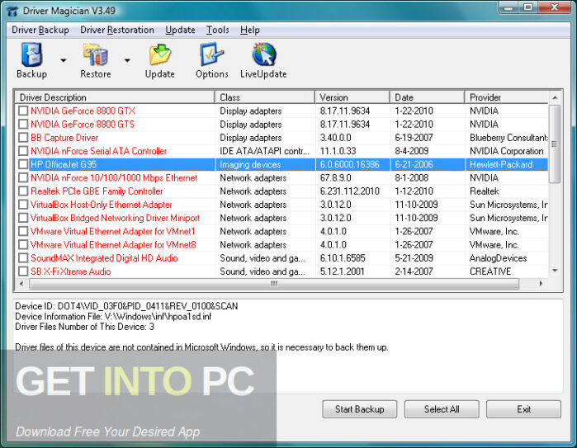Screen dimensions: 577x448
Task: Minimize the Driver Magician window
Action: pyautogui.click(x=509, y=7)
